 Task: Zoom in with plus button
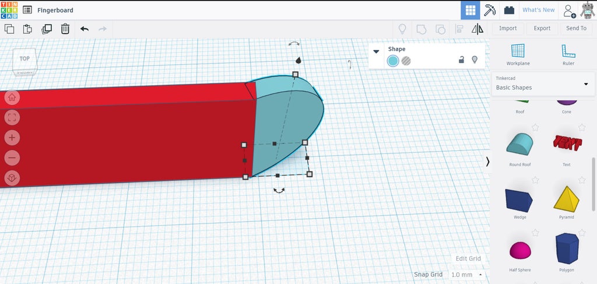tap(12, 138)
